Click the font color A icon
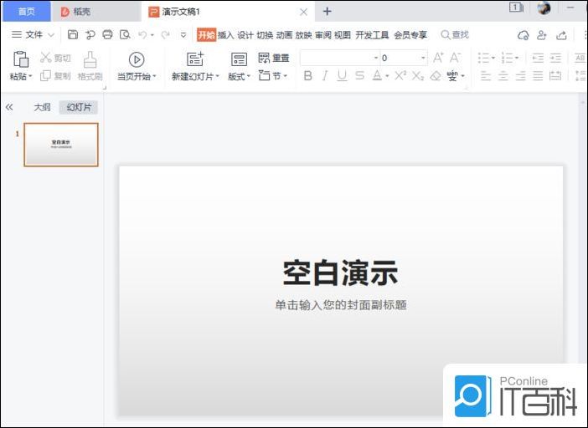 click(x=377, y=76)
